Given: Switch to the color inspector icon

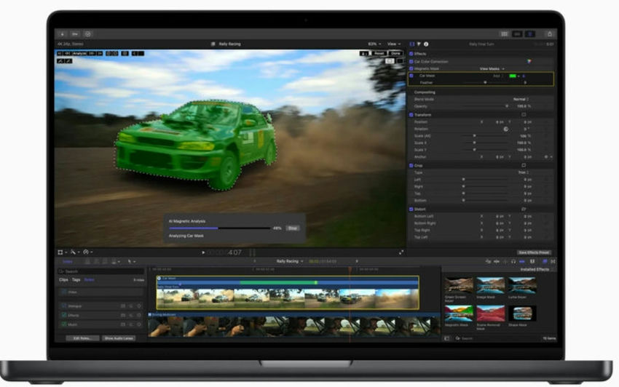Looking at the screenshot, I should tap(419, 44).
